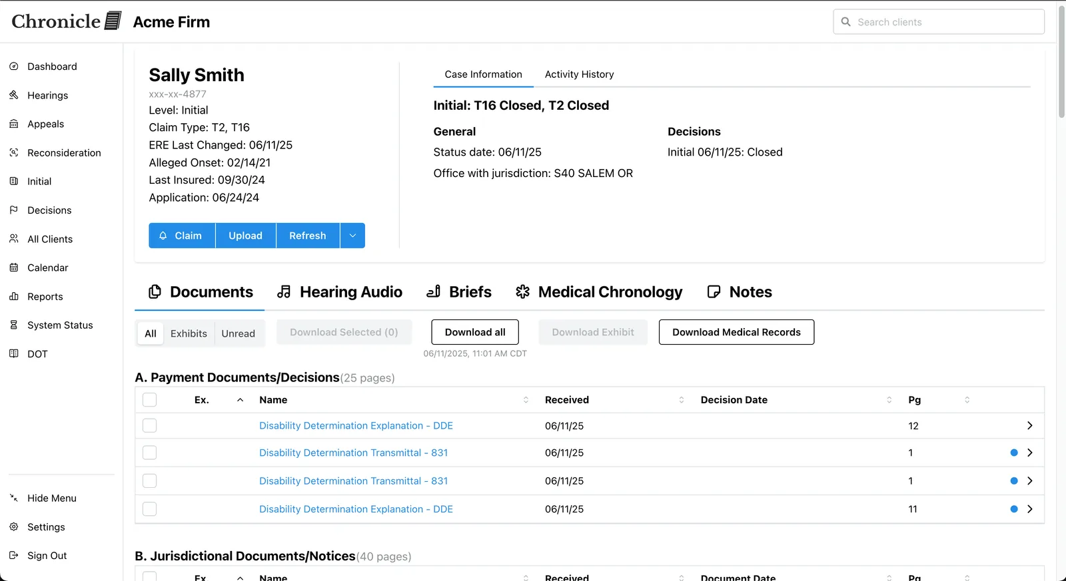Select checkbox for the 11-page DDE document
The image size is (1066, 581).
click(x=150, y=509)
